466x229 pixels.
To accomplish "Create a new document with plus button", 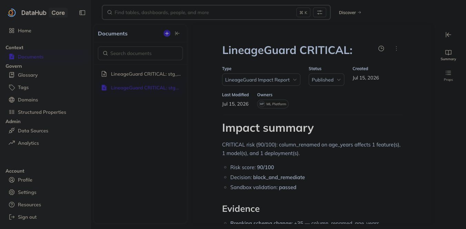I will point(167,33).
